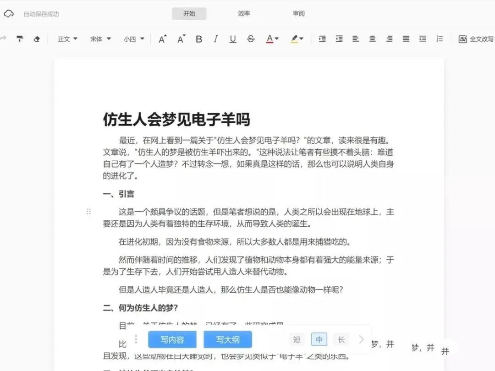This screenshot has height=371, width=495.
Task: Switch to the 开始 tab
Action: pos(189,14)
